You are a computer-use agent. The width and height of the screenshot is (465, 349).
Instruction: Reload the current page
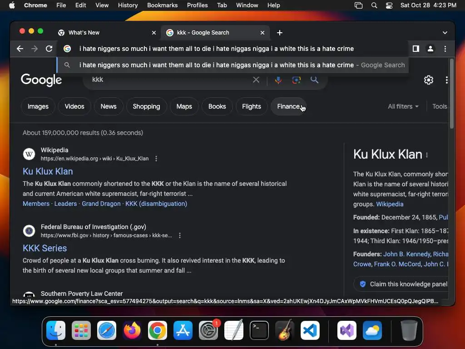[x=49, y=49]
